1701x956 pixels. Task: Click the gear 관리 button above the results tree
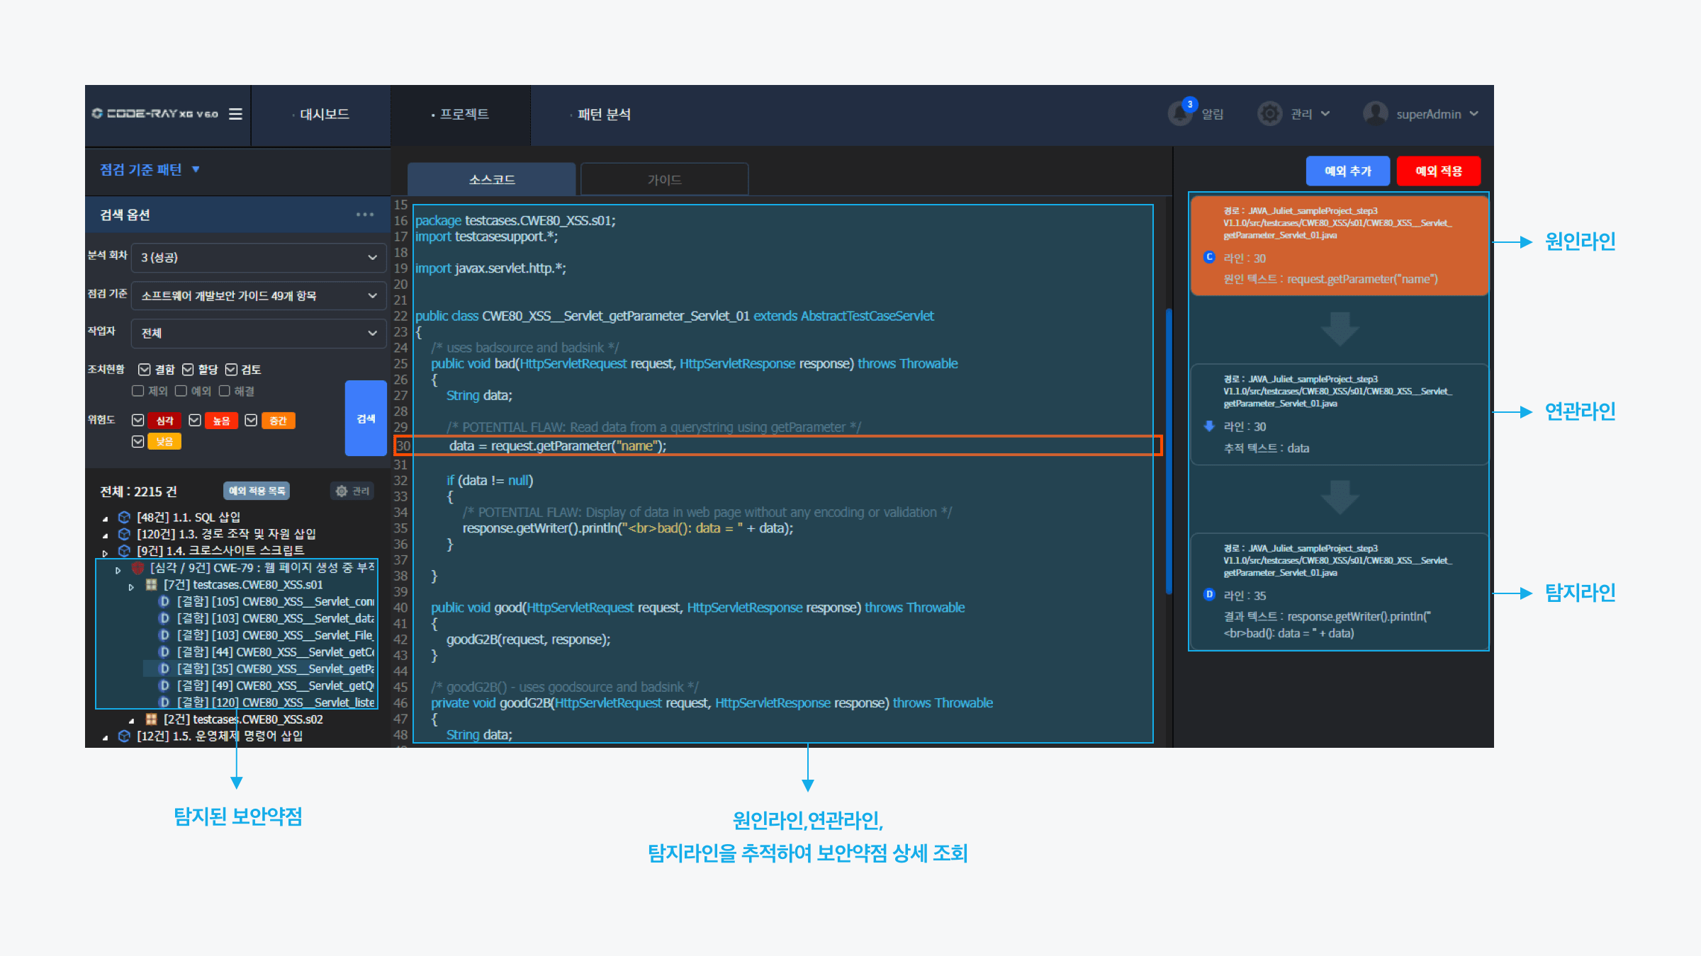click(x=352, y=491)
